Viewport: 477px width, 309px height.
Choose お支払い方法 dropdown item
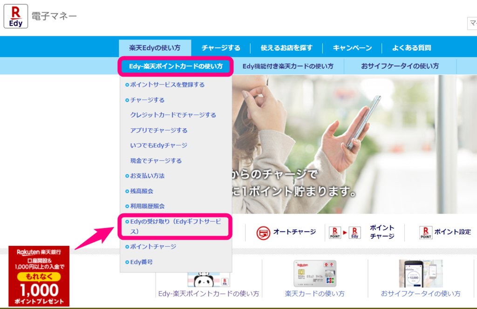coord(147,176)
